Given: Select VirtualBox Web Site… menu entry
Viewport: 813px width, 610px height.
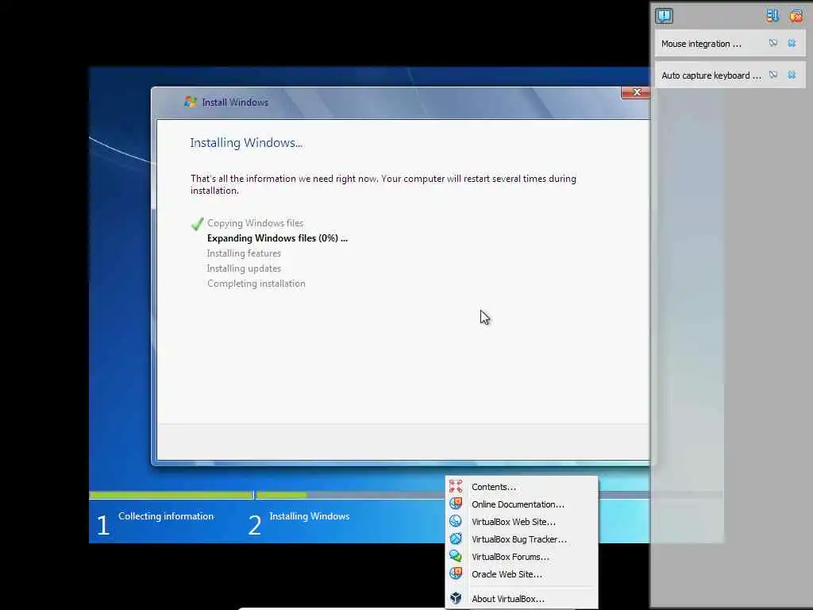Looking at the screenshot, I should (522, 522).
